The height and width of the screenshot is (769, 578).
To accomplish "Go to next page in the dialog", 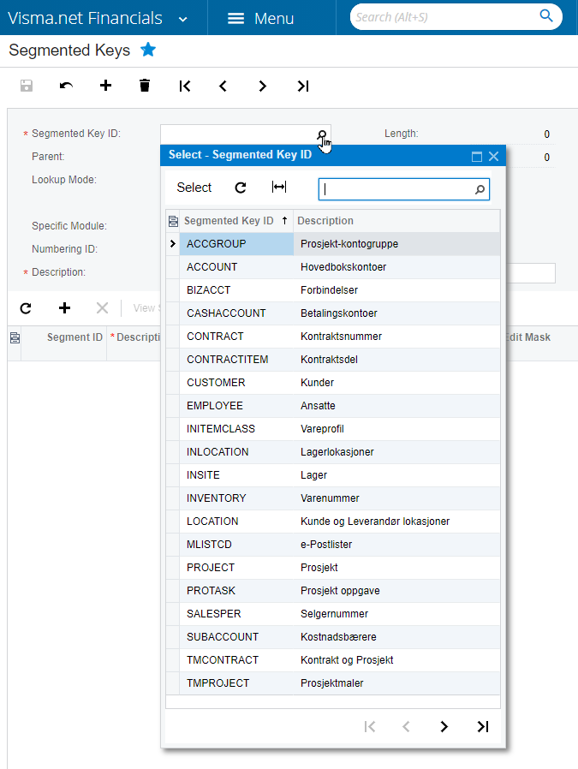I will click(x=444, y=726).
